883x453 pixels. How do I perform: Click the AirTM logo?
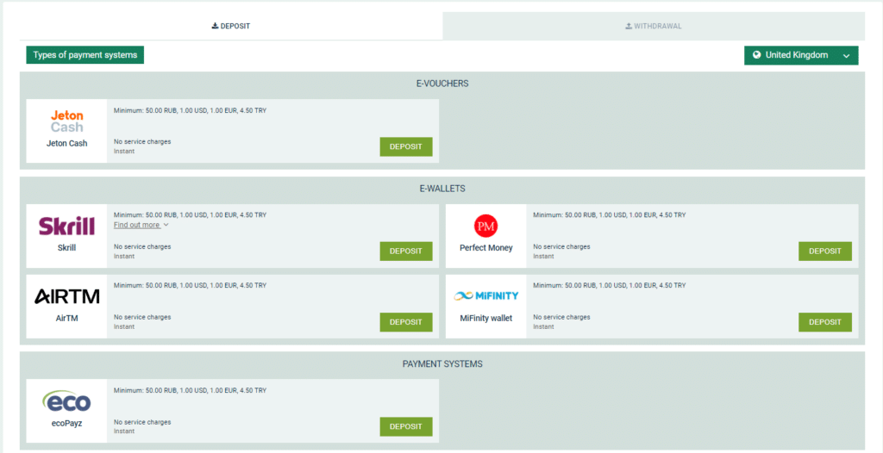click(67, 296)
